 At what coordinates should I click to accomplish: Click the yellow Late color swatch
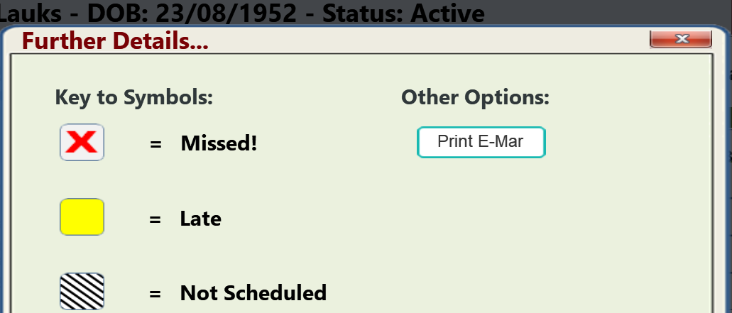click(82, 217)
